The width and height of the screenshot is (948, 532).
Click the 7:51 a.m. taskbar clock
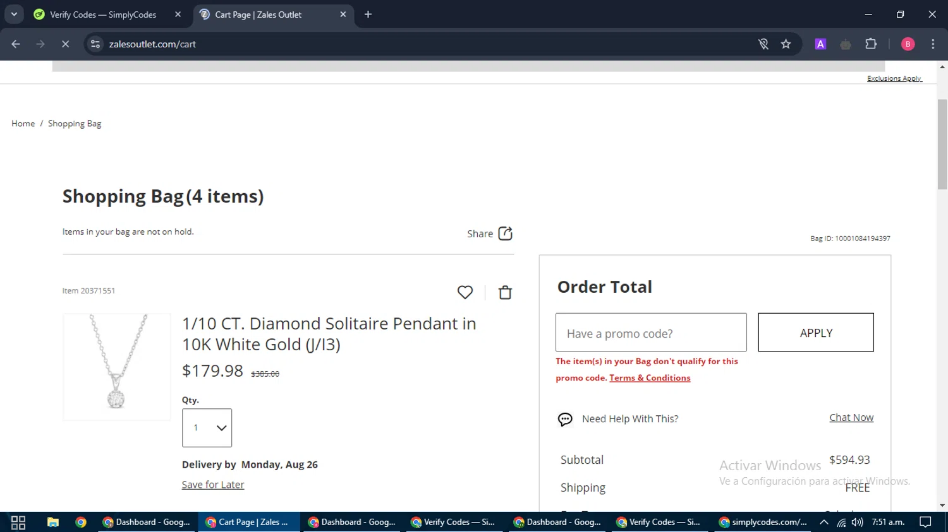coord(888,523)
